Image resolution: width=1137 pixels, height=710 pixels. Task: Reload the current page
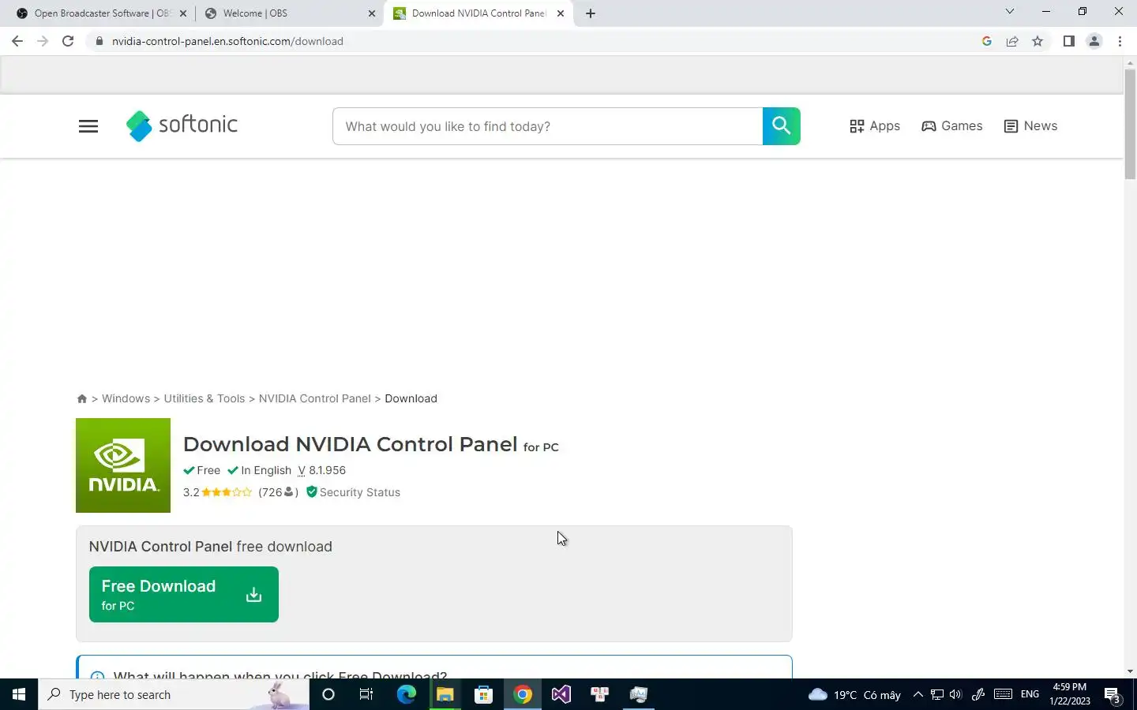pyautogui.click(x=68, y=41)
